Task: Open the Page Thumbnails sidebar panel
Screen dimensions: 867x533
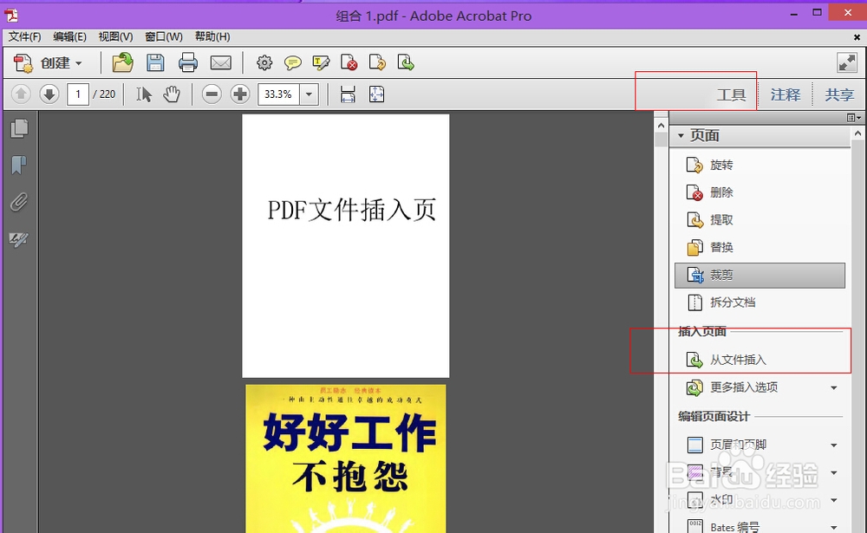Action: (x=19, y=128)
